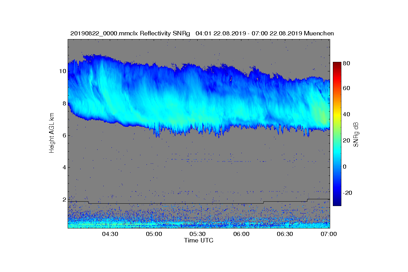
Task: Click the cloud layer at 8 km around 05:30
Action: (x=198, y=103)
